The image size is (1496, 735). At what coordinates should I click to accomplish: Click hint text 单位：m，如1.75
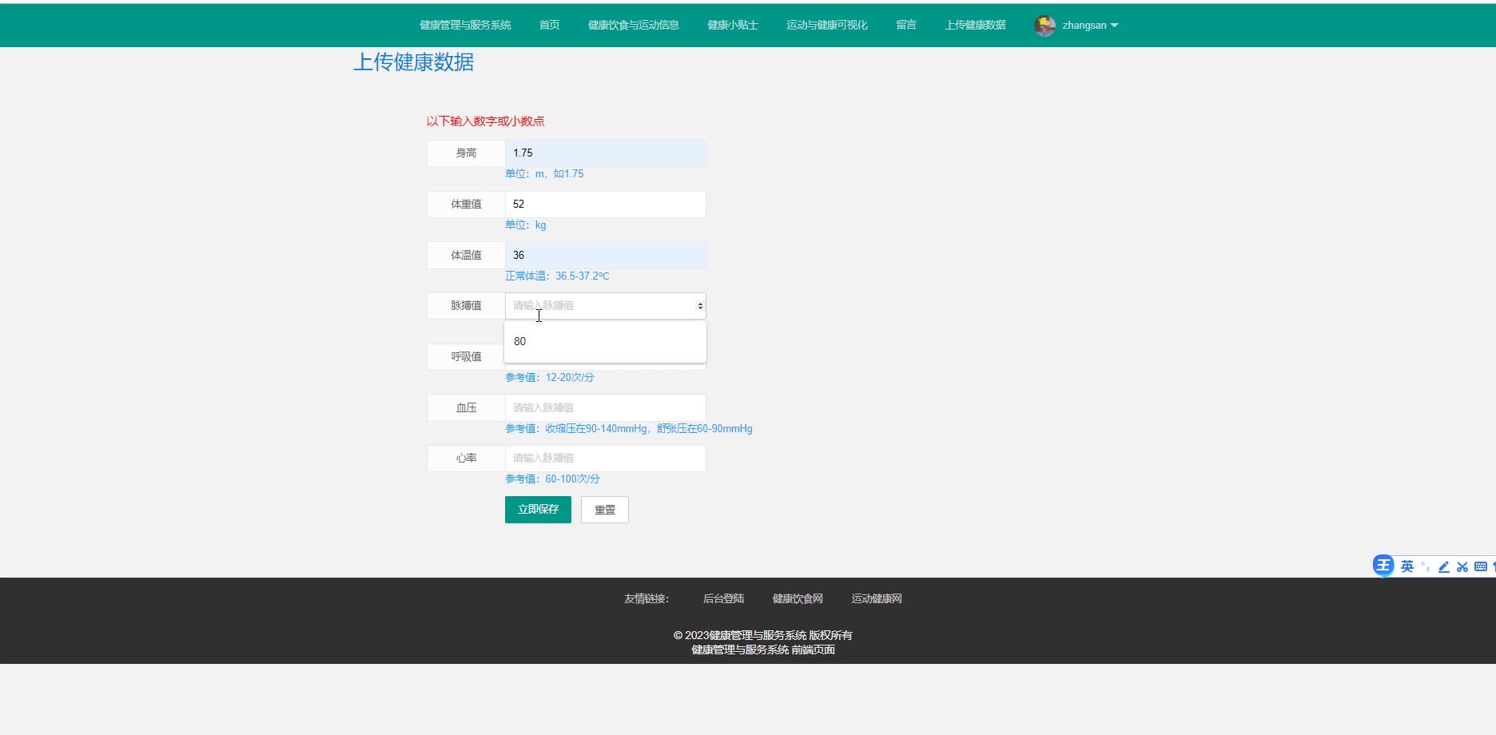pos(544,174)
